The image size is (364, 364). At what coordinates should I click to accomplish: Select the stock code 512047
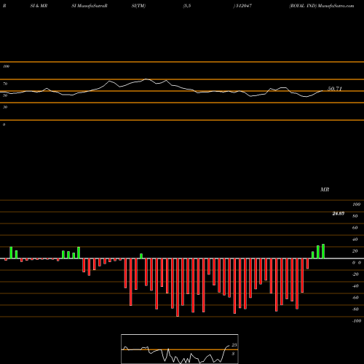pos(244,6)
